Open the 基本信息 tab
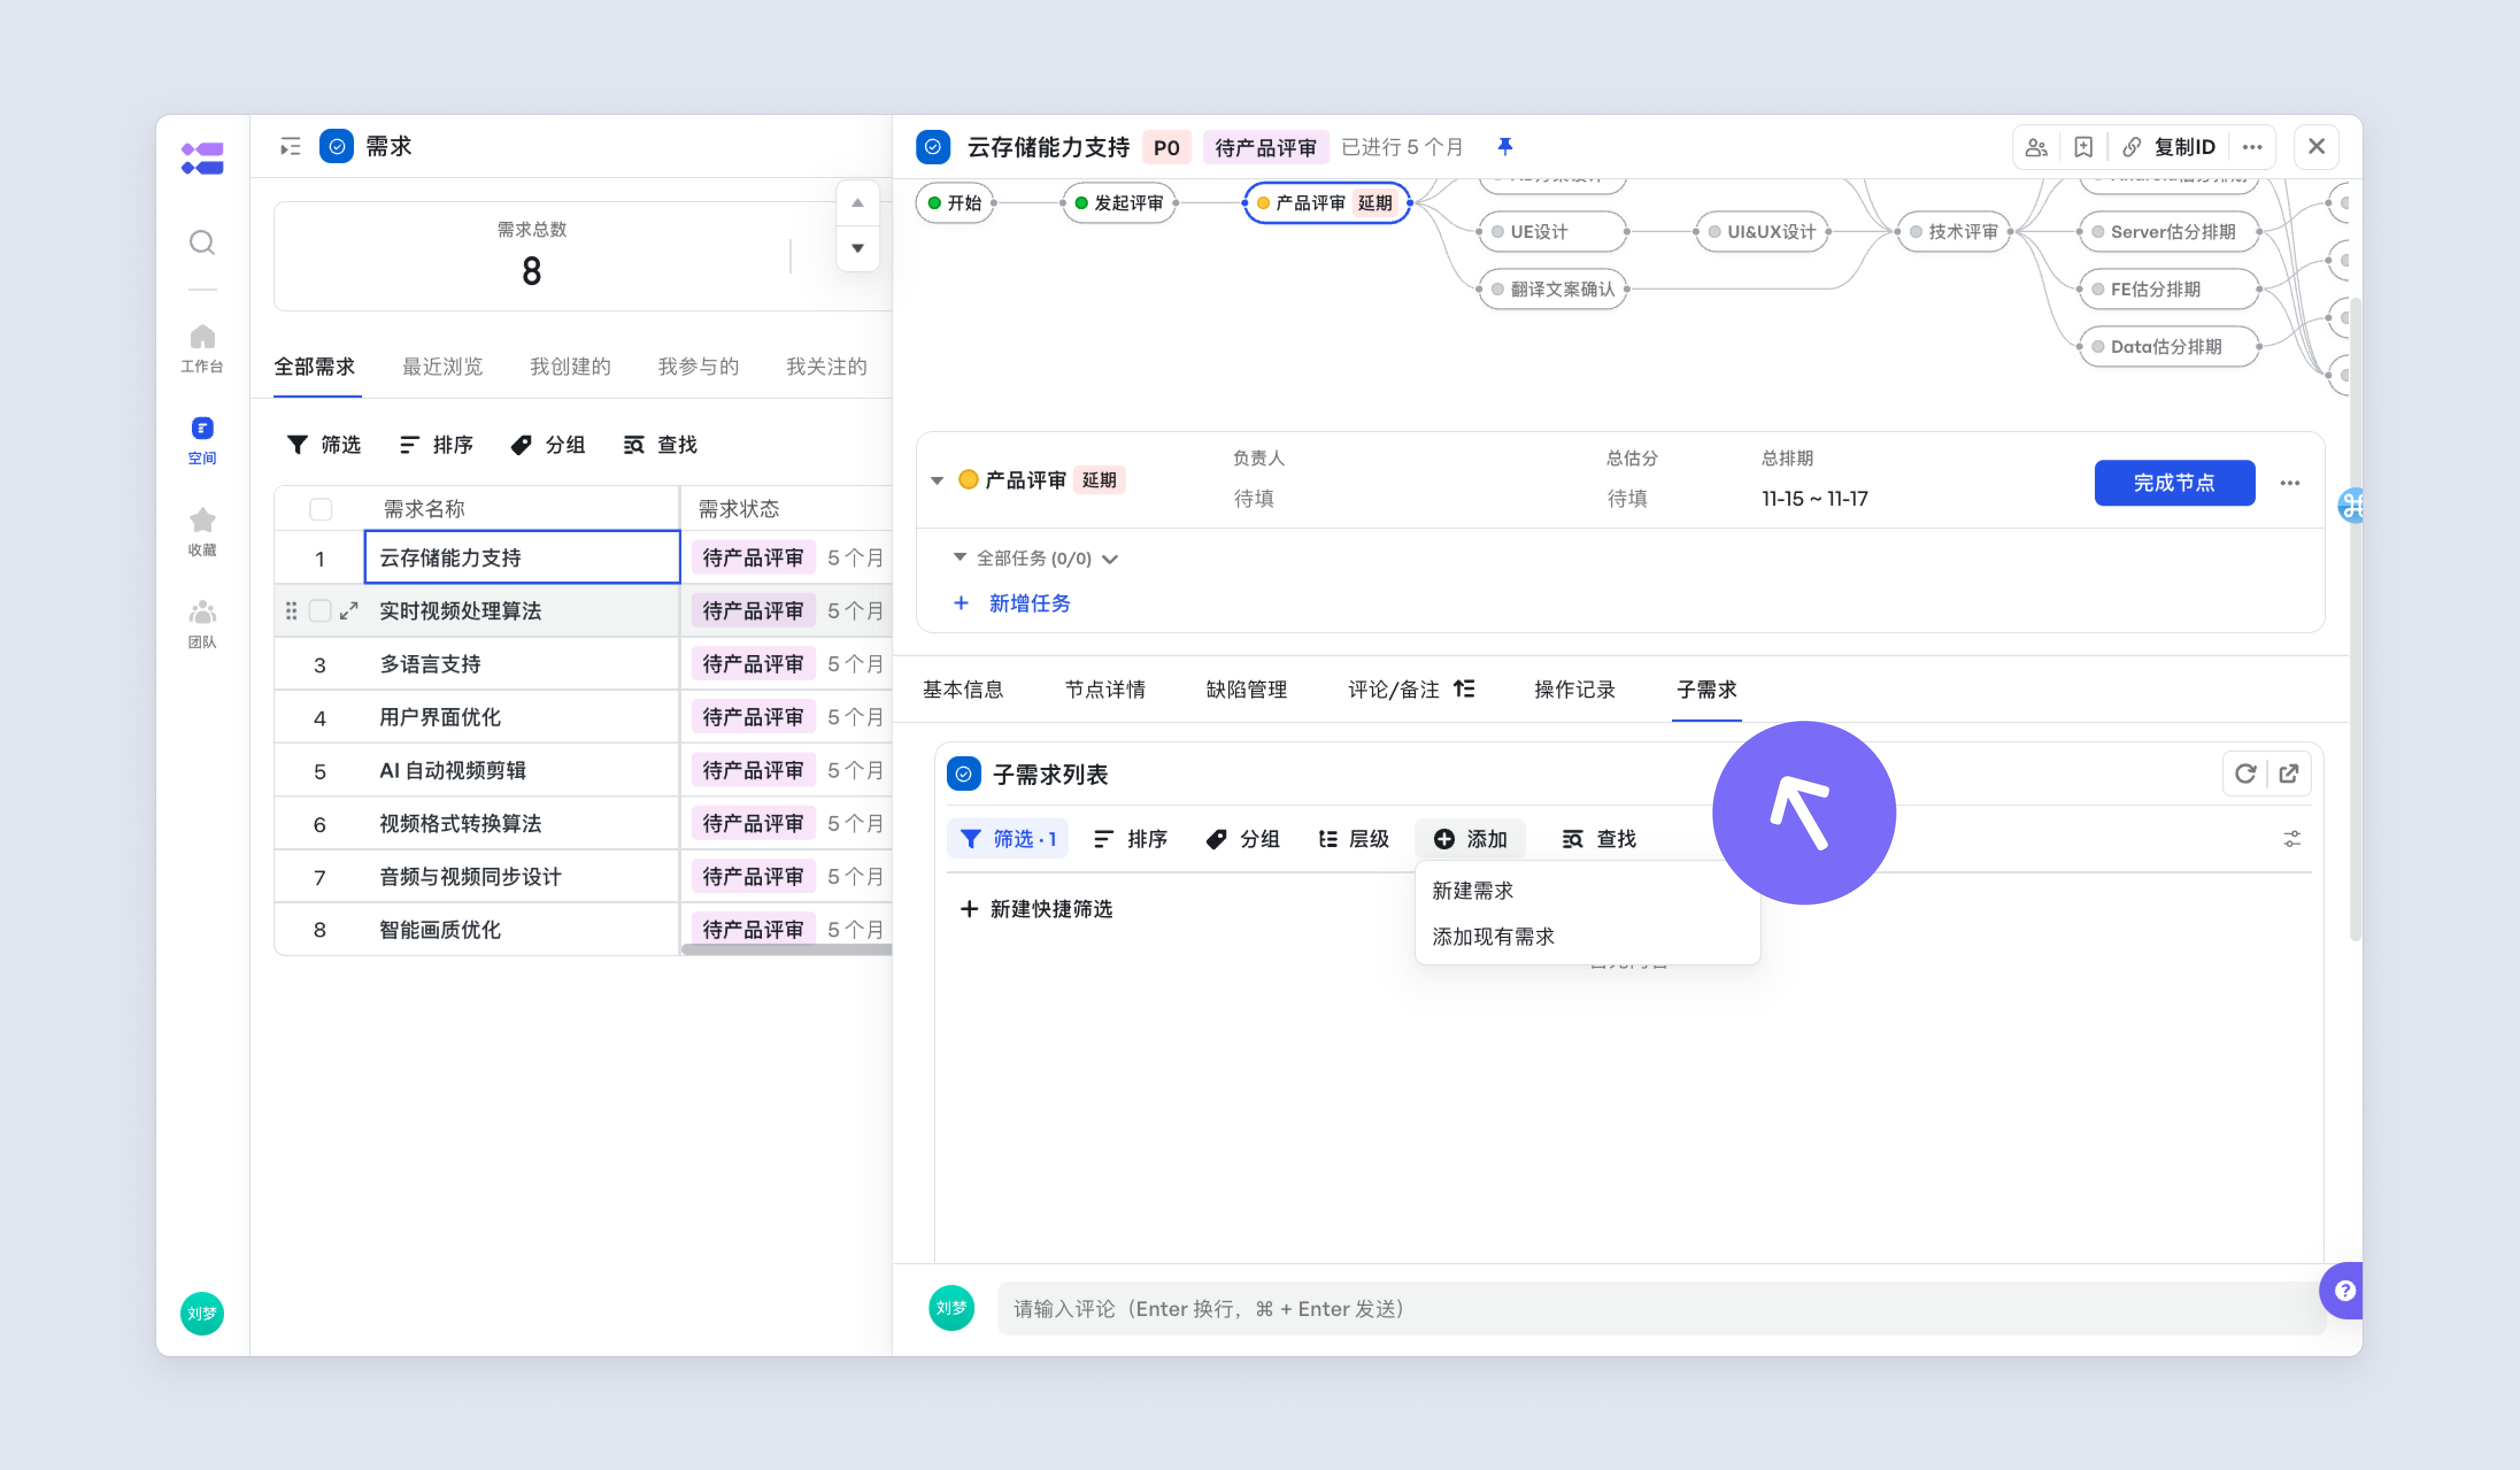The width and height of the screenshot is (2520, 1470). pyautogui.click(x=962, y=689)
